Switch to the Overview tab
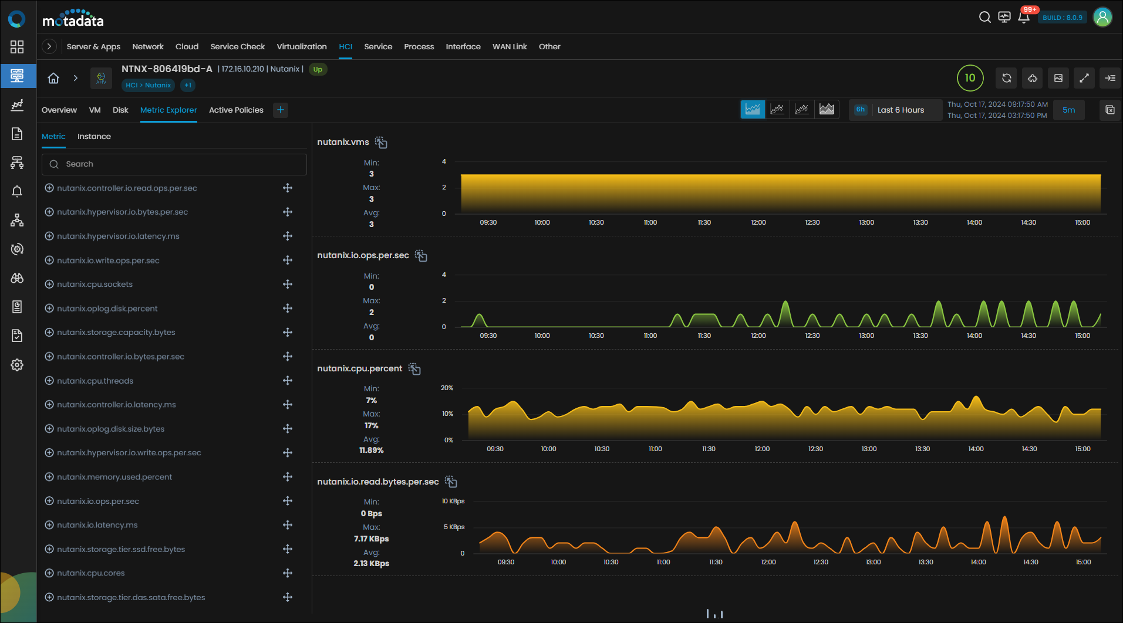This screenshot has height=623, width=1123. tap(59, 110)
